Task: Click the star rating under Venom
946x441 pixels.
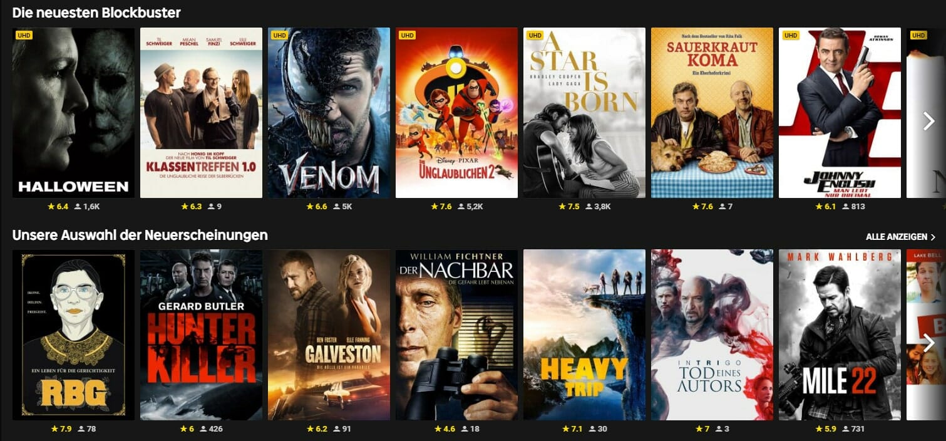Action: coord(317,206)
